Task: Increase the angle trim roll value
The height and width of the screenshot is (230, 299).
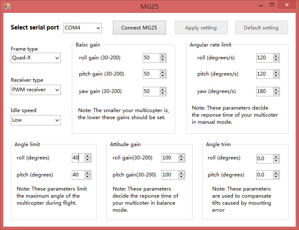Action: (276, 156)
